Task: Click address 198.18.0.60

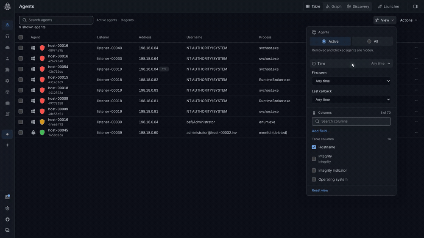Action: (x=148, y=133)
